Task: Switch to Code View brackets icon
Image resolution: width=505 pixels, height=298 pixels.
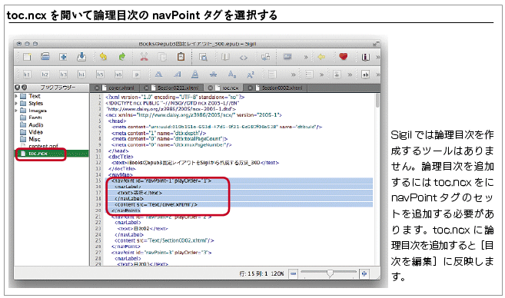Action: click(x=244, y=58)
